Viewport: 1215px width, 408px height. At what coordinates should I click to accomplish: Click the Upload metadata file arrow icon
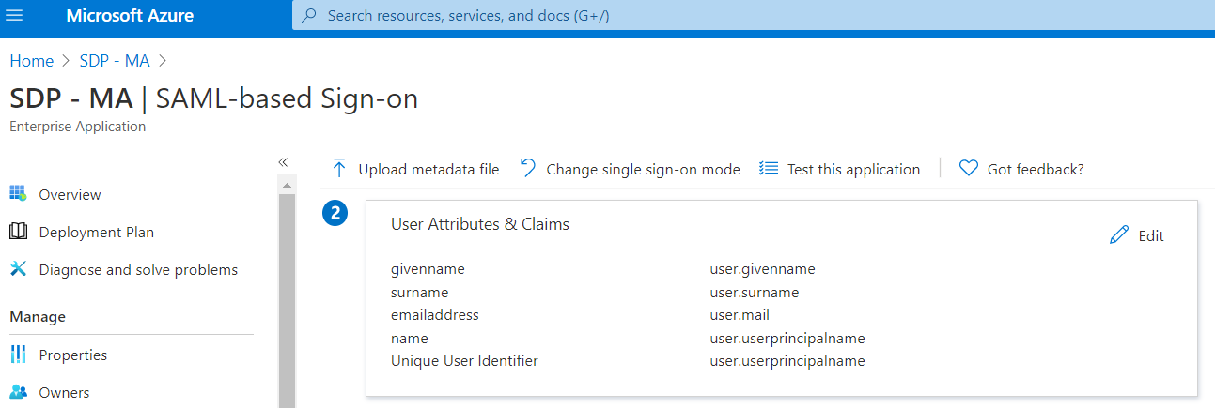[339, 169]
